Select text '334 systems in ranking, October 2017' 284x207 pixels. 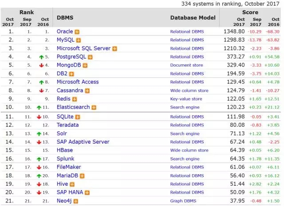pos(230,4)
